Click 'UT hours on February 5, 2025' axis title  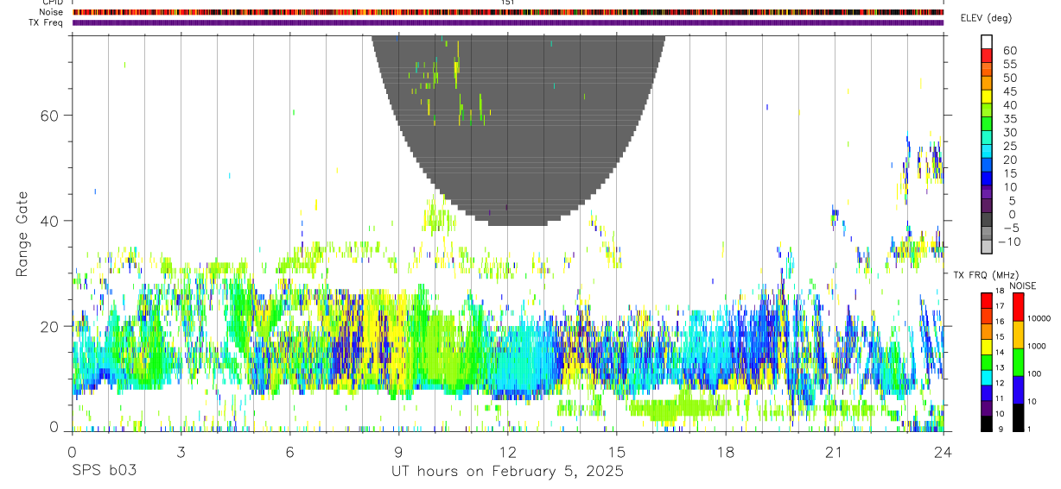pyautogui.click(x=508, y=471)
